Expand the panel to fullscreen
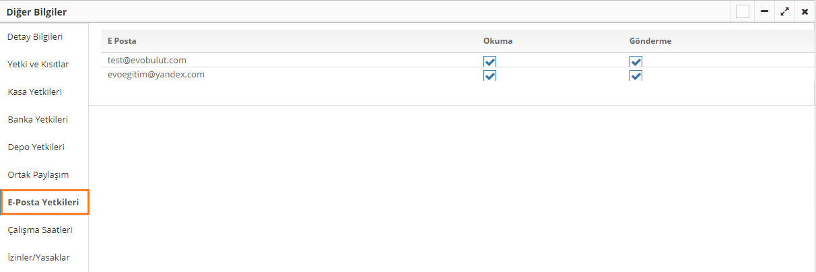This screenshot has height=272, width=816. 784,11
